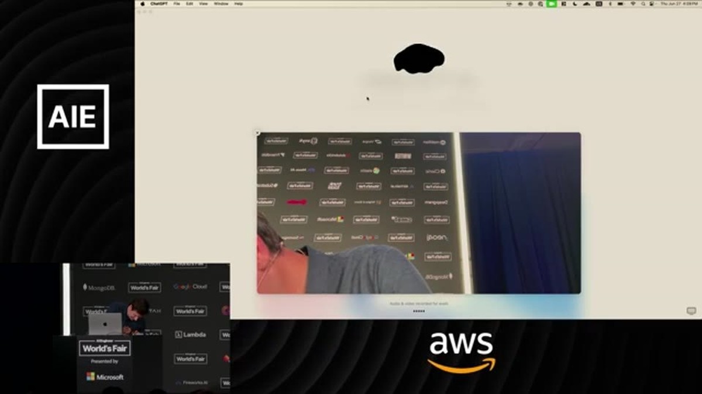Click the menu bar date and time
This screenshot has height=394, width=702.
[679, 4]
